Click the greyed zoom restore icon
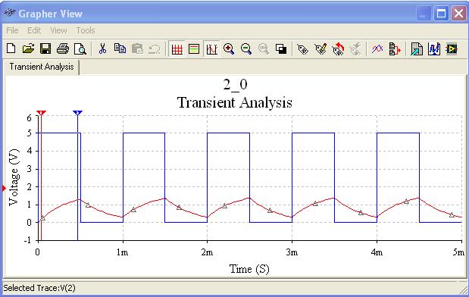 pos(264,48)
